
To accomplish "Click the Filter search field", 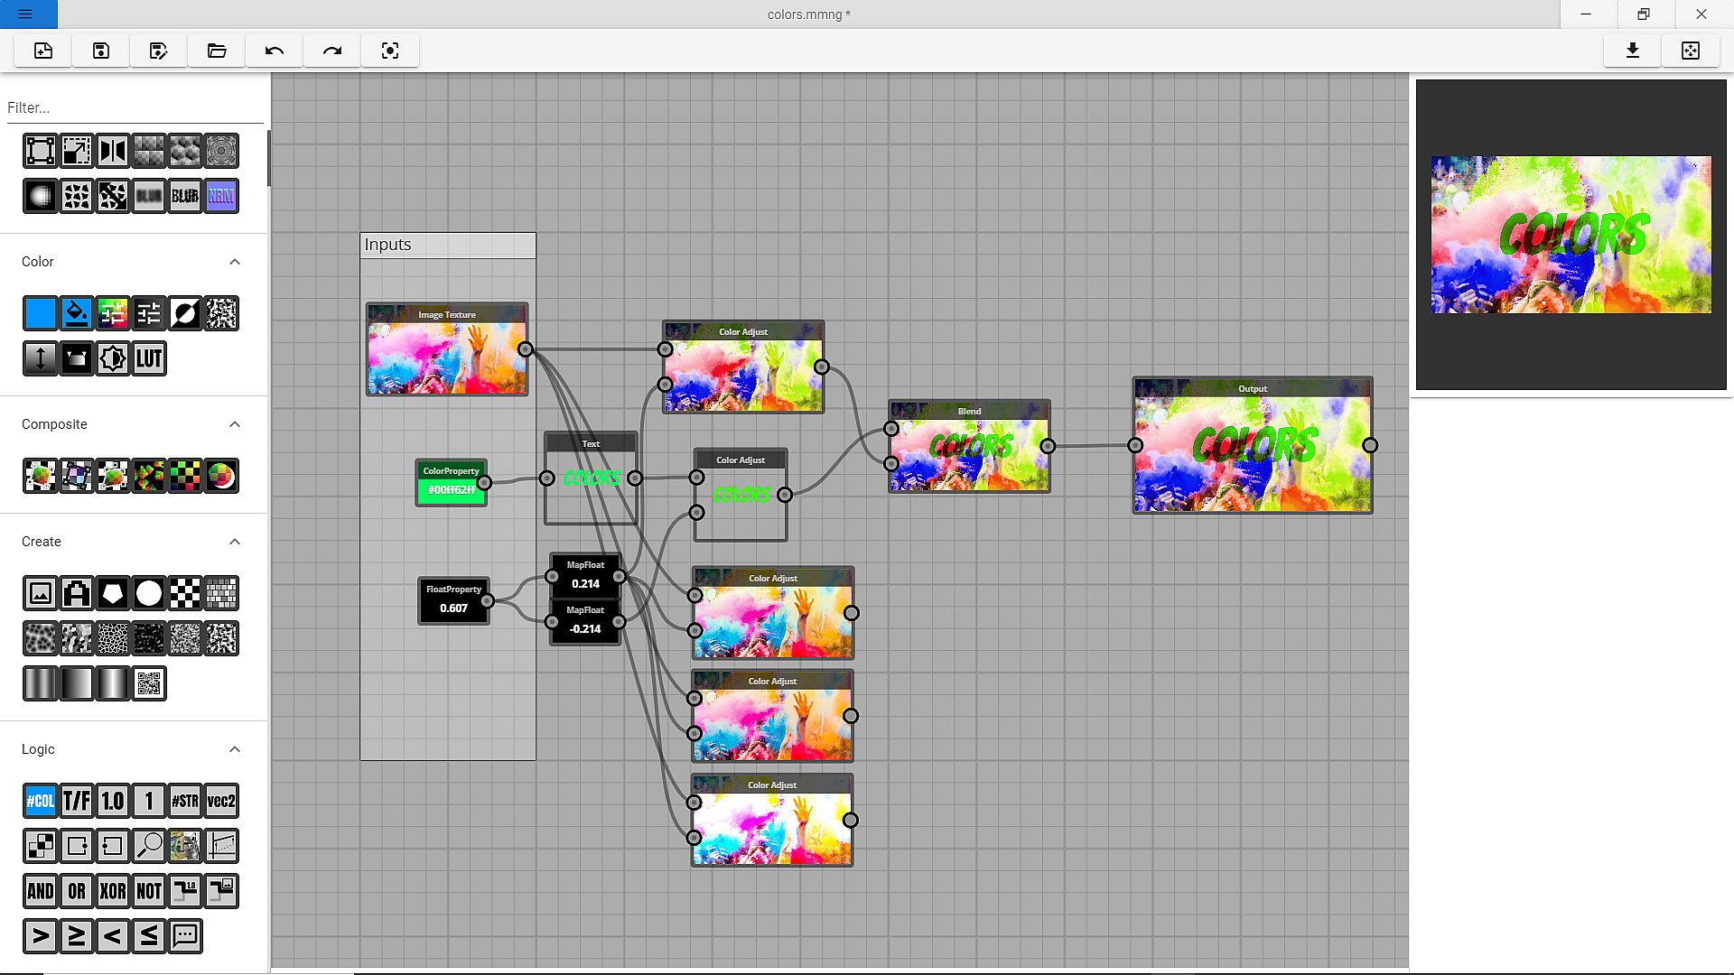I will click(134, 107).
